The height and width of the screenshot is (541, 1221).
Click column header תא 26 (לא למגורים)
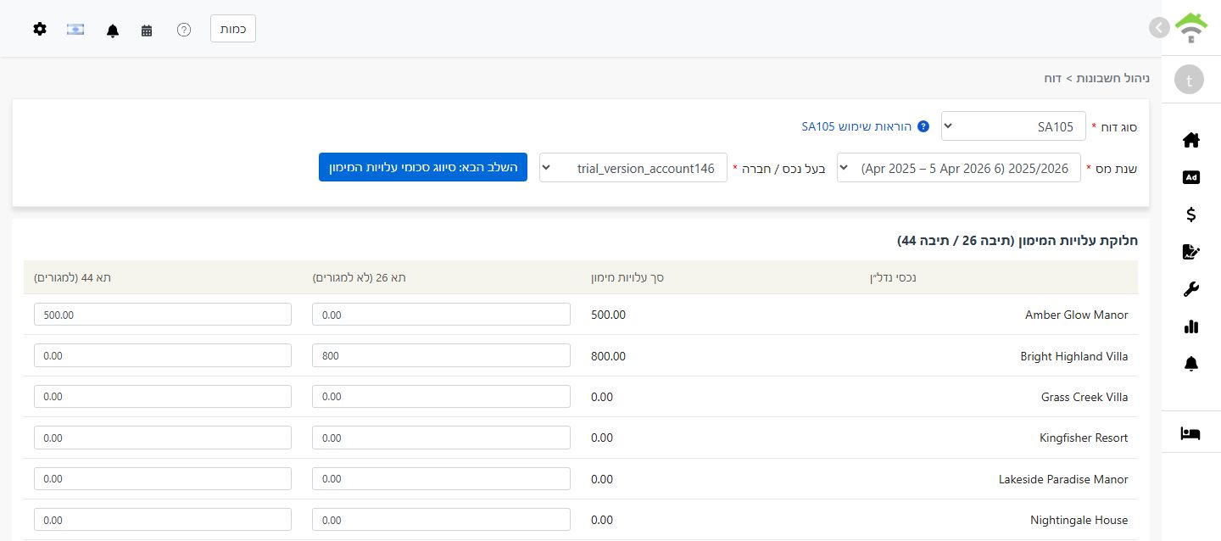point(360,277)
